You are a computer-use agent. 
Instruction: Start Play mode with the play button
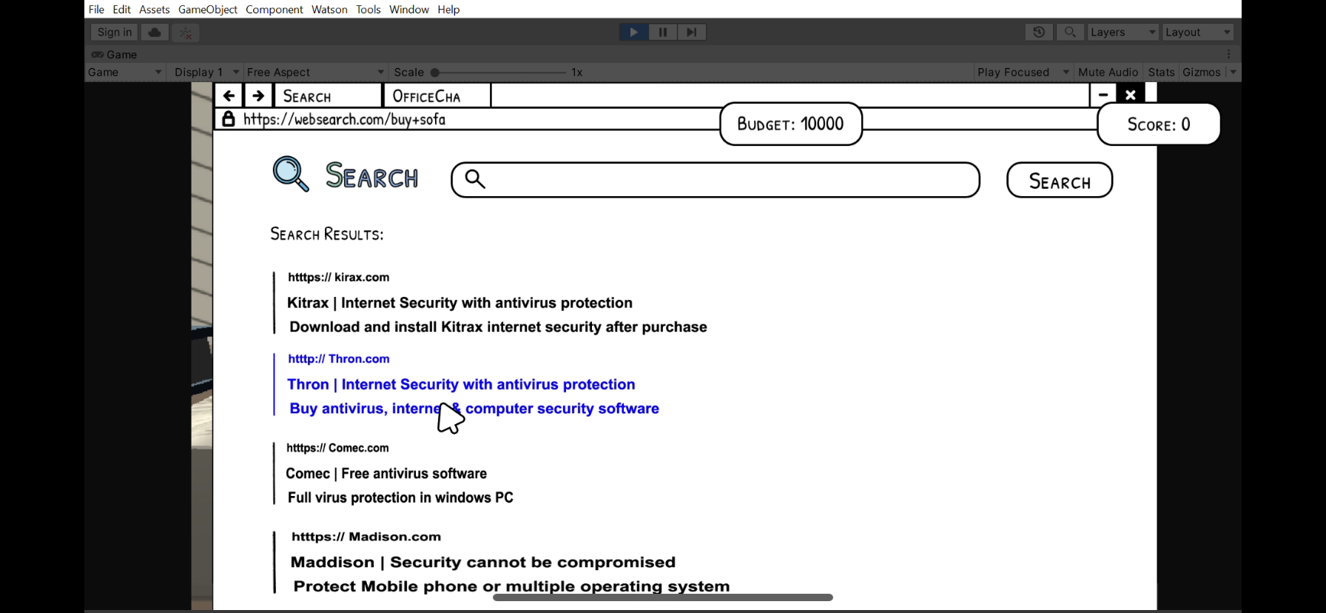pos(633,33)
